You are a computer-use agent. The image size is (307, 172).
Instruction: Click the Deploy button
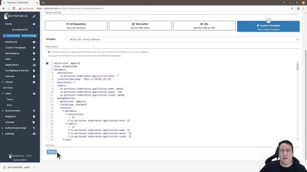click(x=52, y=152)
